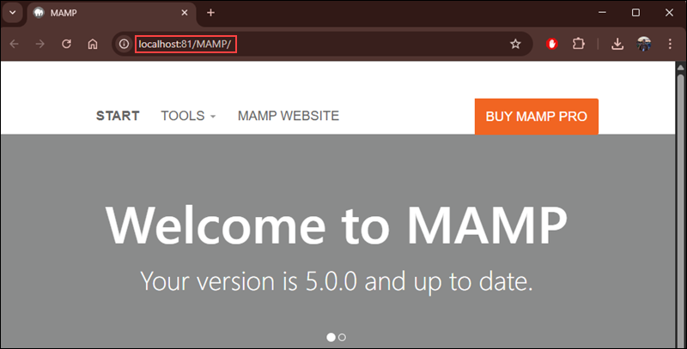Reload the MAMP page
The image size is (687, 349).
(x=66, y=44)
